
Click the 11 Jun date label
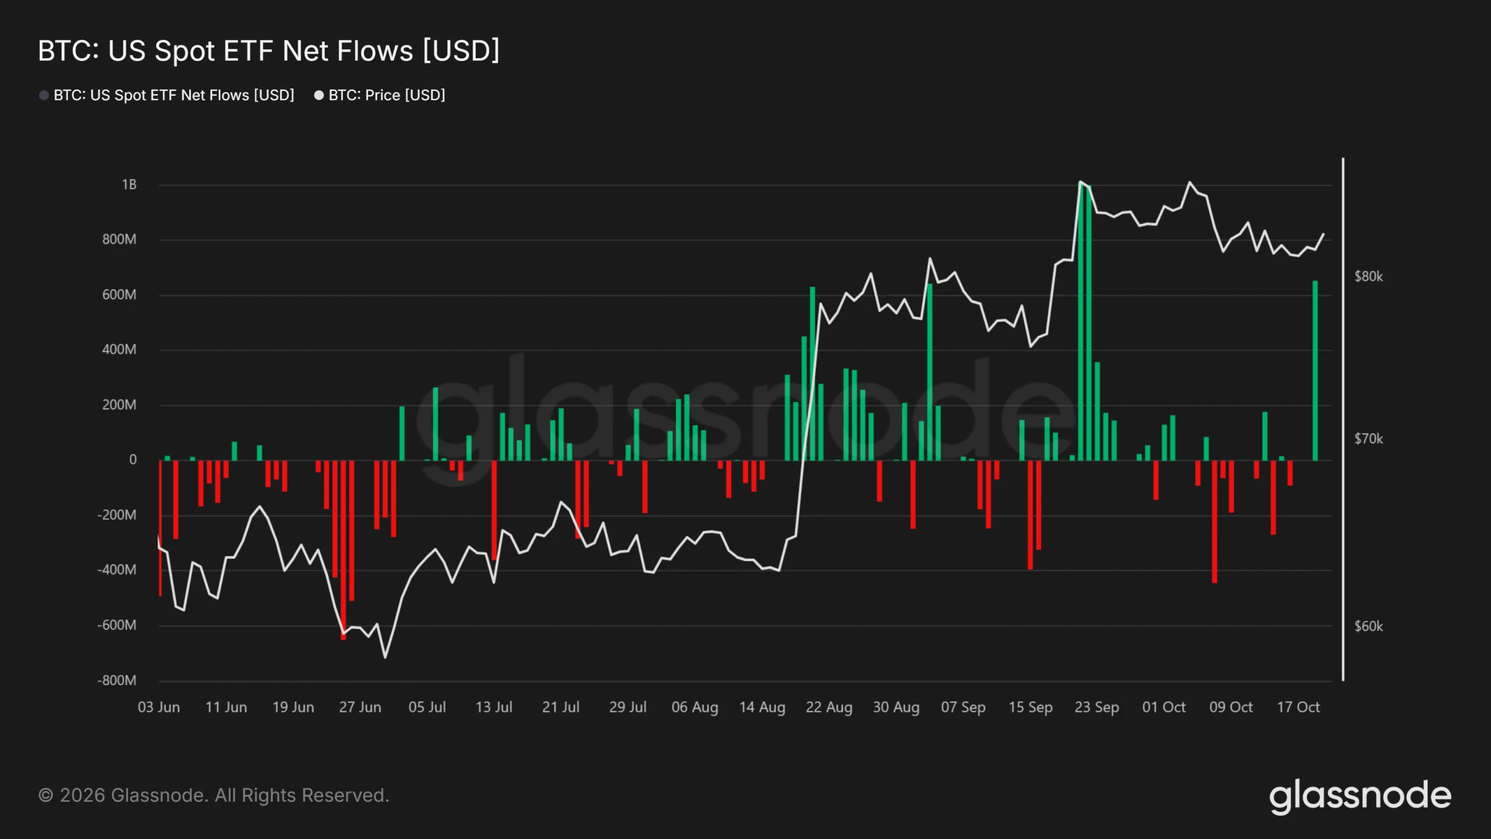[x=226, y=707]
